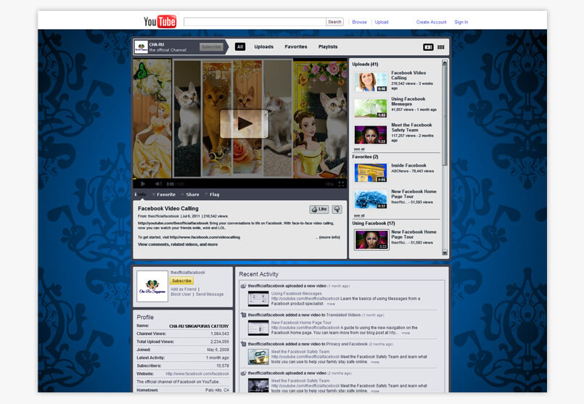The image size is (584, 404).
Task: Click Send Message
Action: tap(210, 294)
